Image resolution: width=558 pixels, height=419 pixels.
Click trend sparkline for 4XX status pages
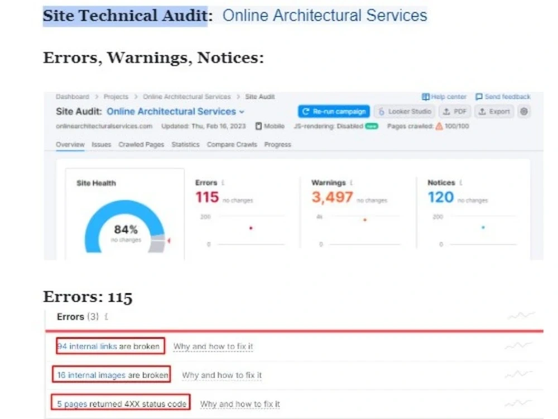point(518,403)
